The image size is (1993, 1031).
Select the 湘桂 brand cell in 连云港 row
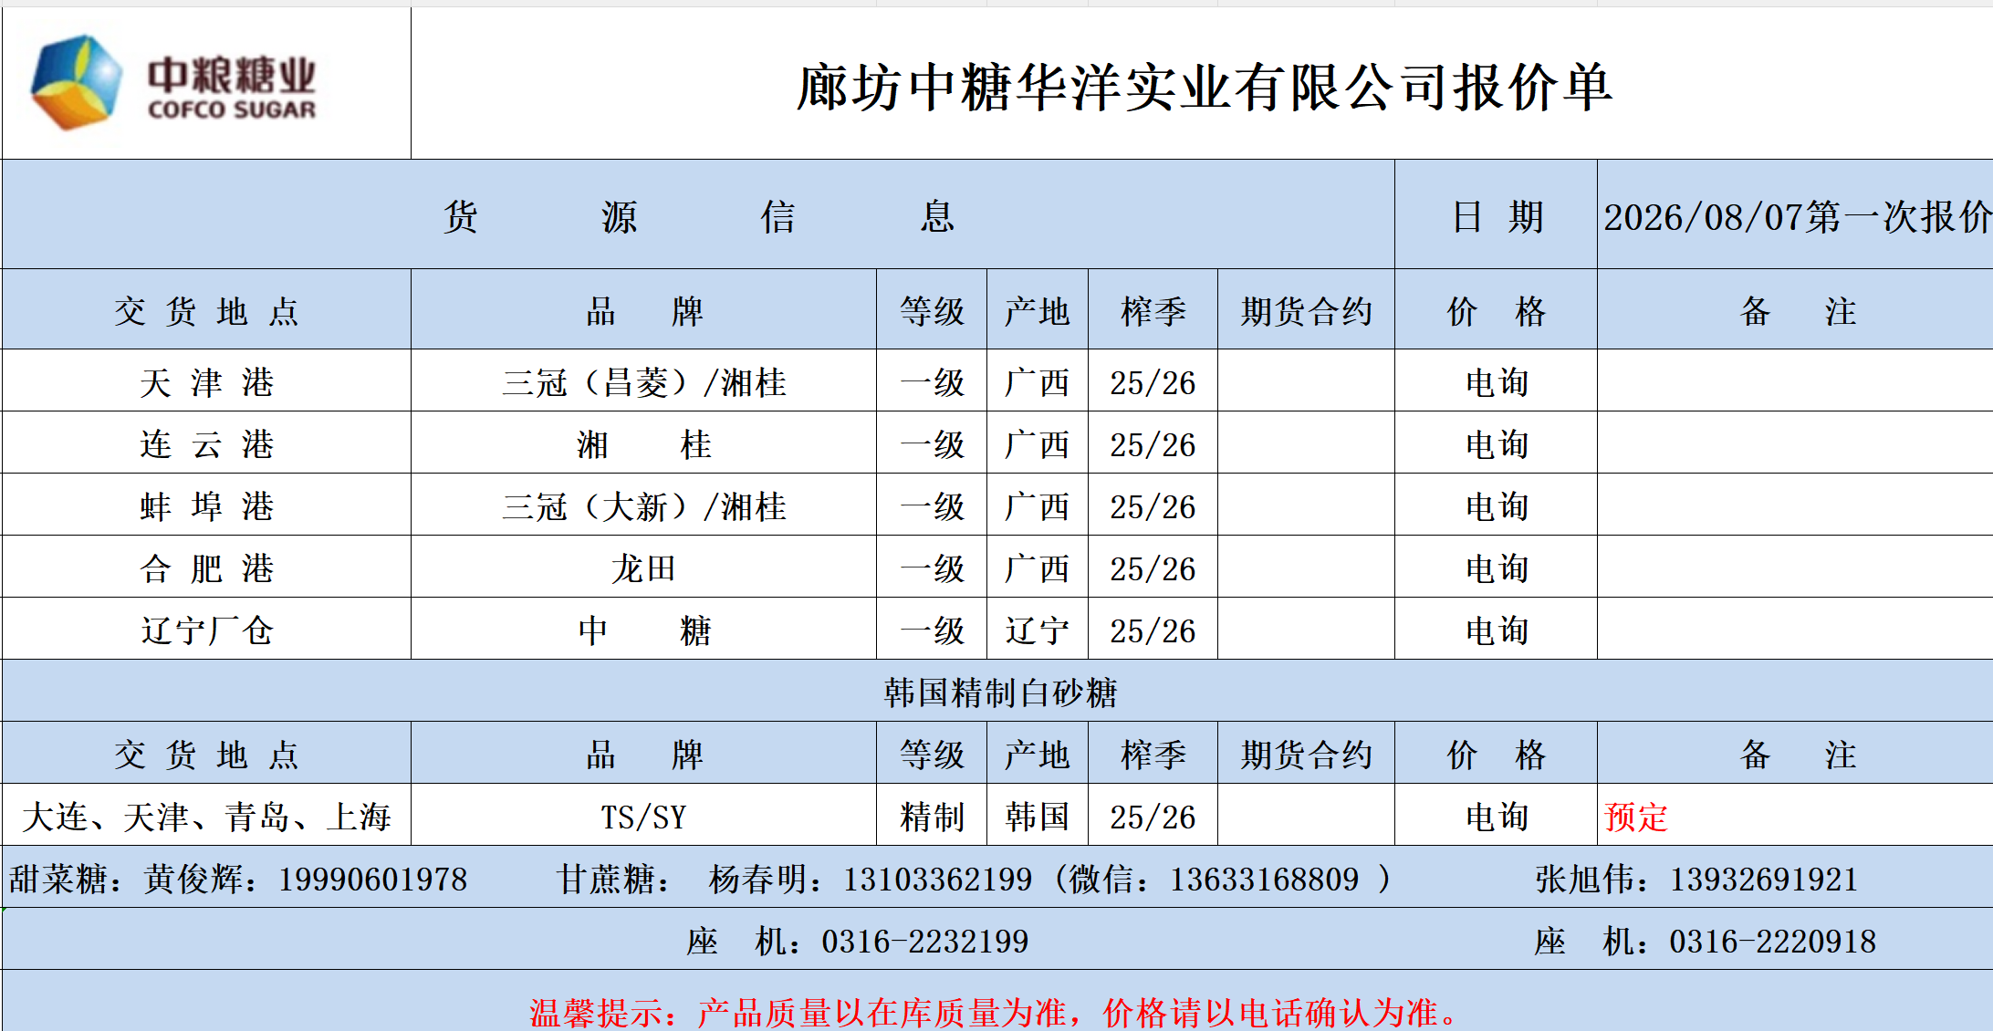tap(643, 443)
